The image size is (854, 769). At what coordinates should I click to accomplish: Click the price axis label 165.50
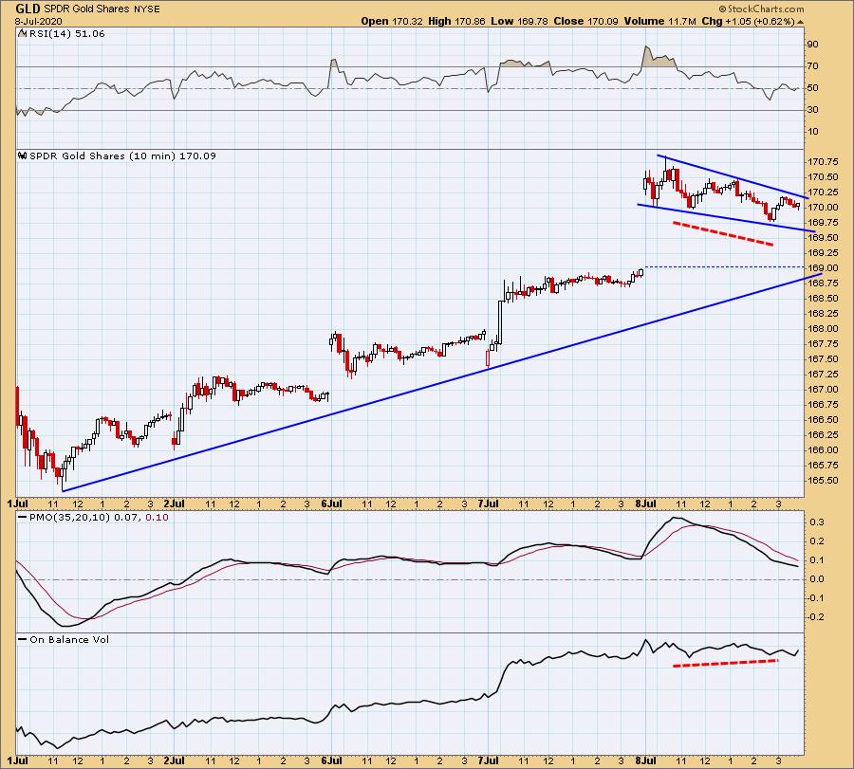click(823, 481)
